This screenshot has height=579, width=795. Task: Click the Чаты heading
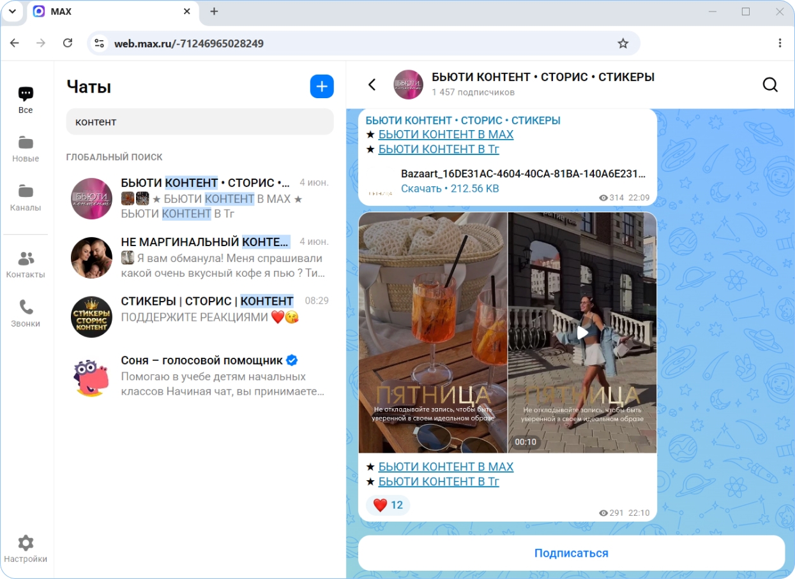(x=89, y=87)
